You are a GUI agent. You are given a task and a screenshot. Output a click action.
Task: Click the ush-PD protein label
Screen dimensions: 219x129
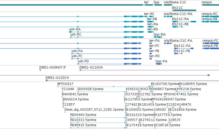(83, 61)
